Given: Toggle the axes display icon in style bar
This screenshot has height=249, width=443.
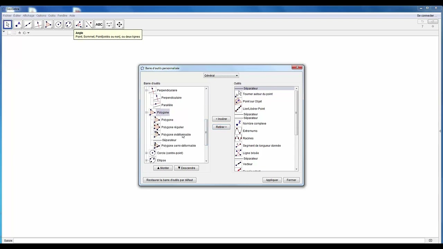Looking at the screenshot, I should point(9,33).
